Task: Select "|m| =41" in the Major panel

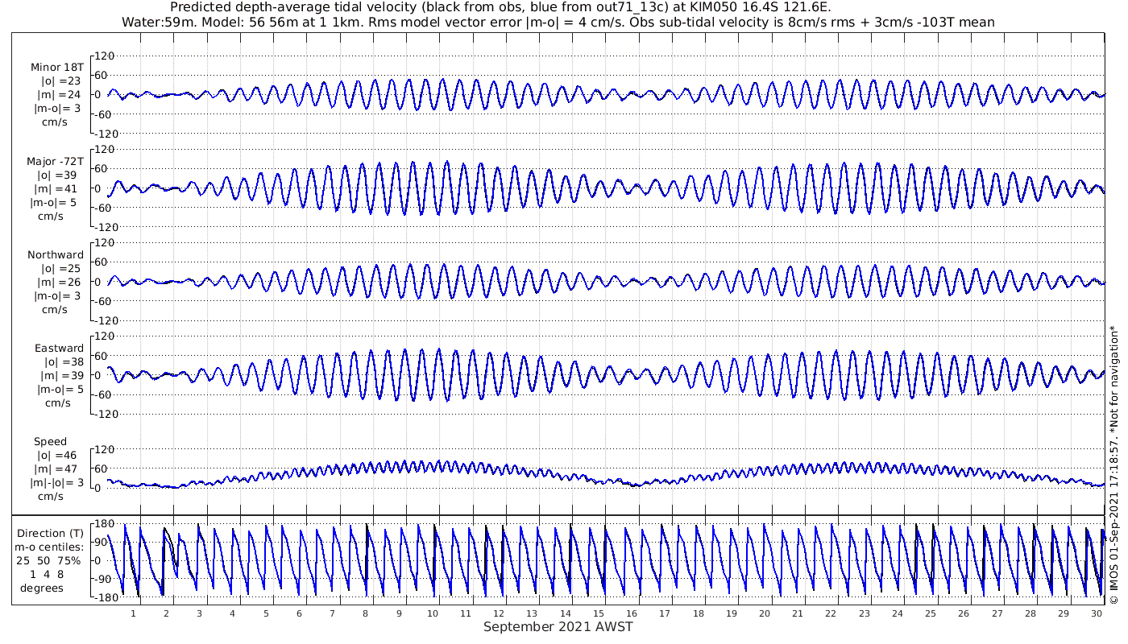Action: 60,189
